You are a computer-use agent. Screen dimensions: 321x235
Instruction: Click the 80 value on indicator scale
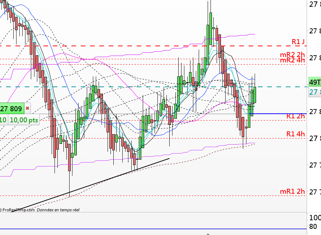tap(313, 227)
